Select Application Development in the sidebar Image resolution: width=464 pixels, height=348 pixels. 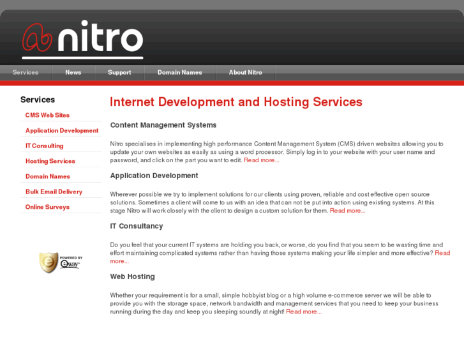click(62, 131)
